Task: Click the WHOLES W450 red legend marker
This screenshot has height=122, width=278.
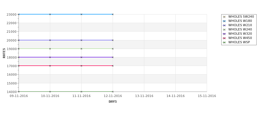Action: (x=224, y=38)
